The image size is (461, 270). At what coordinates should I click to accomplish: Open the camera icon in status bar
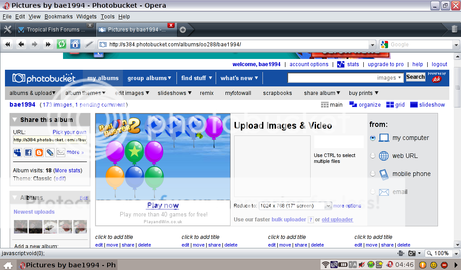pyautogui.click(x=412, y=253)
